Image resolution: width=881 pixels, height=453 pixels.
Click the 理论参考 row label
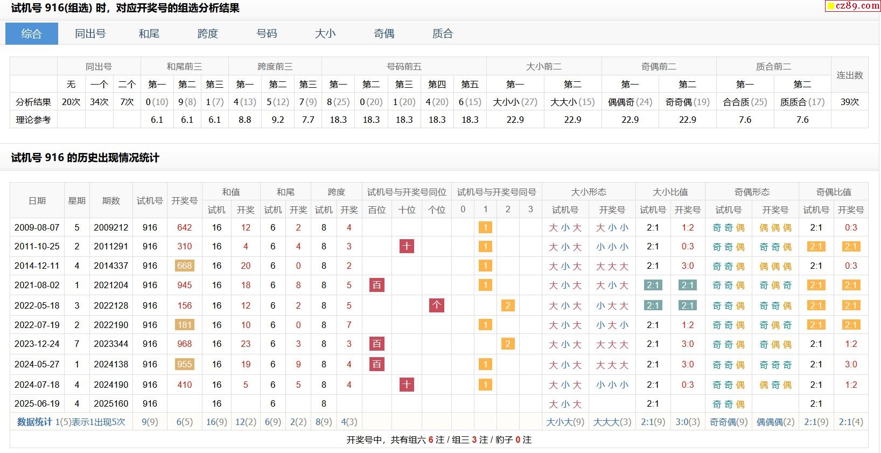click(x=33, y=120)
